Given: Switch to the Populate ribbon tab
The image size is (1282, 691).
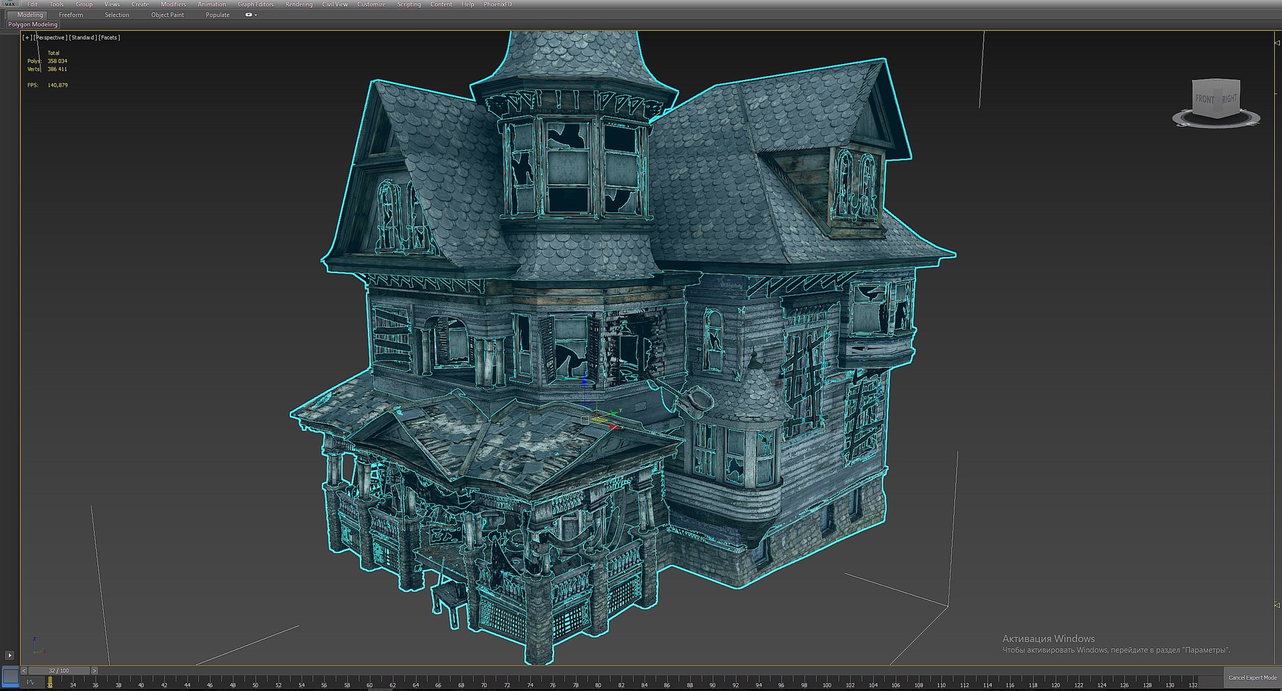Looking at the screenshot, I should pos(218,15).
